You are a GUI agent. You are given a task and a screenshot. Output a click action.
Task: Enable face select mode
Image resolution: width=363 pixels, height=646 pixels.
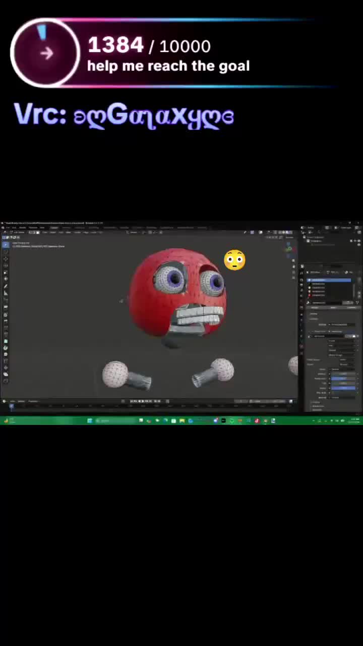37,232
